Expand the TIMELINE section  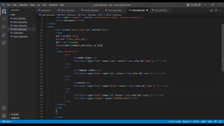point(15,118)
